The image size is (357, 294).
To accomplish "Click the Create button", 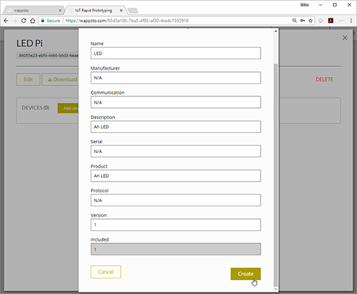I will [x=246, y=274].
